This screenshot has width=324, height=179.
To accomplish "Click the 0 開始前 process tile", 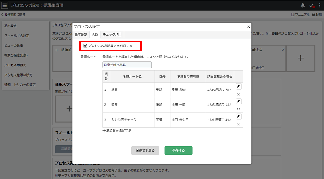I will pyautogui.click(x=62, y=58).
